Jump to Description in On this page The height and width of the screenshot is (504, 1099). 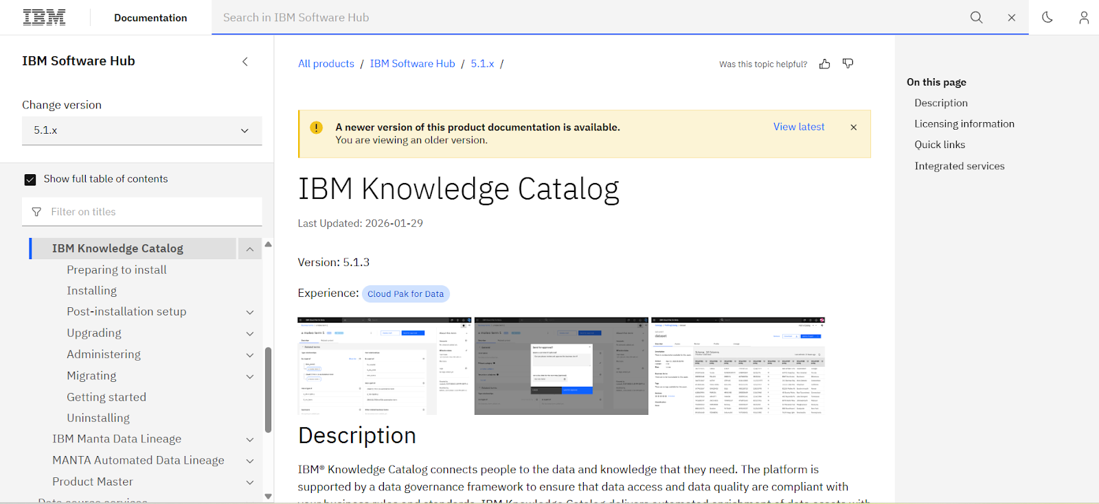point(941,103)
